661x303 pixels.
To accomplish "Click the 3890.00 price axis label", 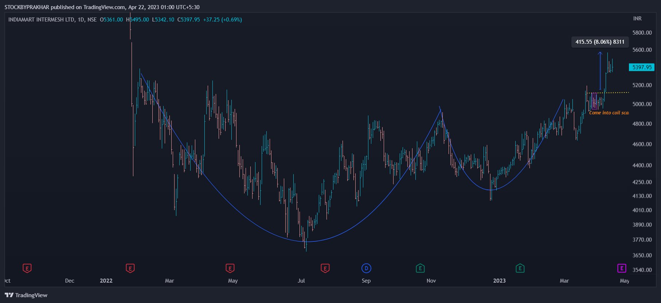I will (642, 225).
